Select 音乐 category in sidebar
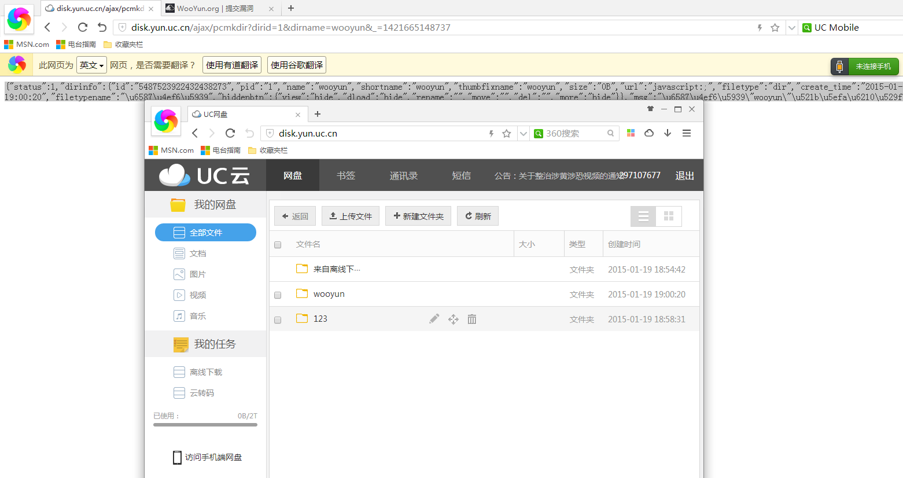This screenshot has height=478, width=903. [190, 316]
